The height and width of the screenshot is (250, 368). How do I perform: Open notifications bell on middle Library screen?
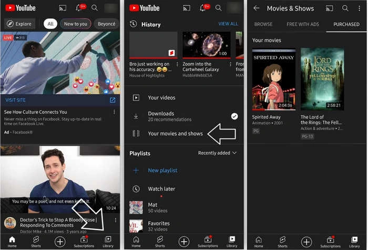tap(202, 8)
